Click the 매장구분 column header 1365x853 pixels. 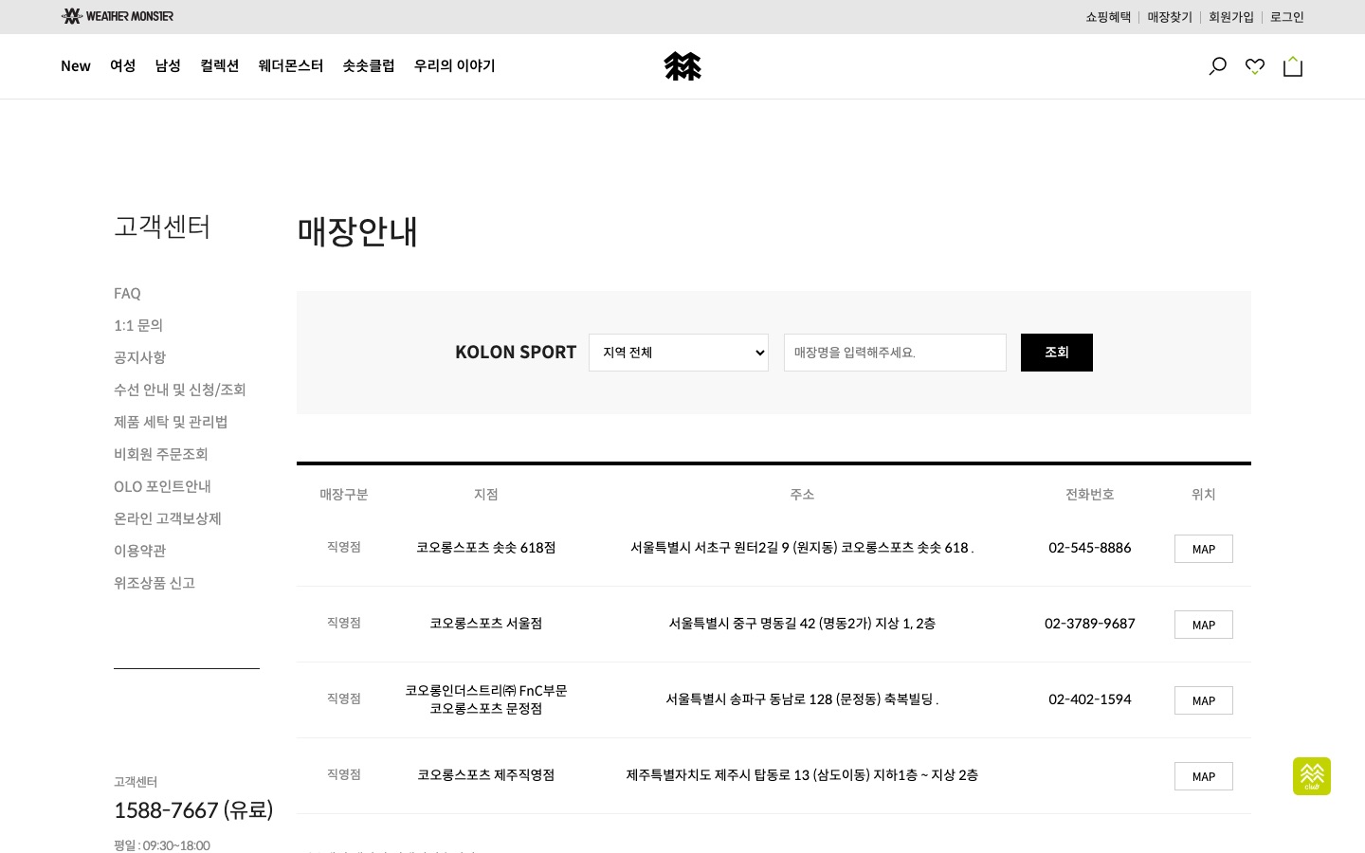click(344, 495)
